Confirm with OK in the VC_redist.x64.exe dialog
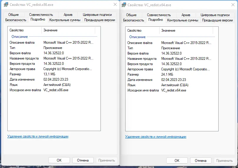 [x=177, y=161]
